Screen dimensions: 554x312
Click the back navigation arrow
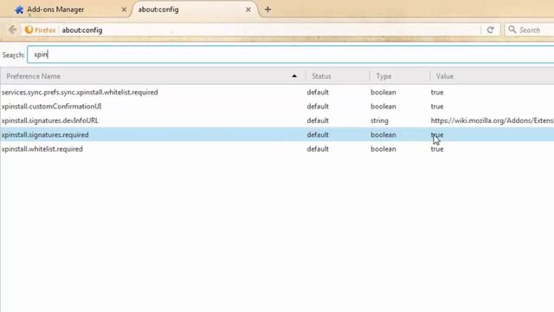tap(13, 29)
